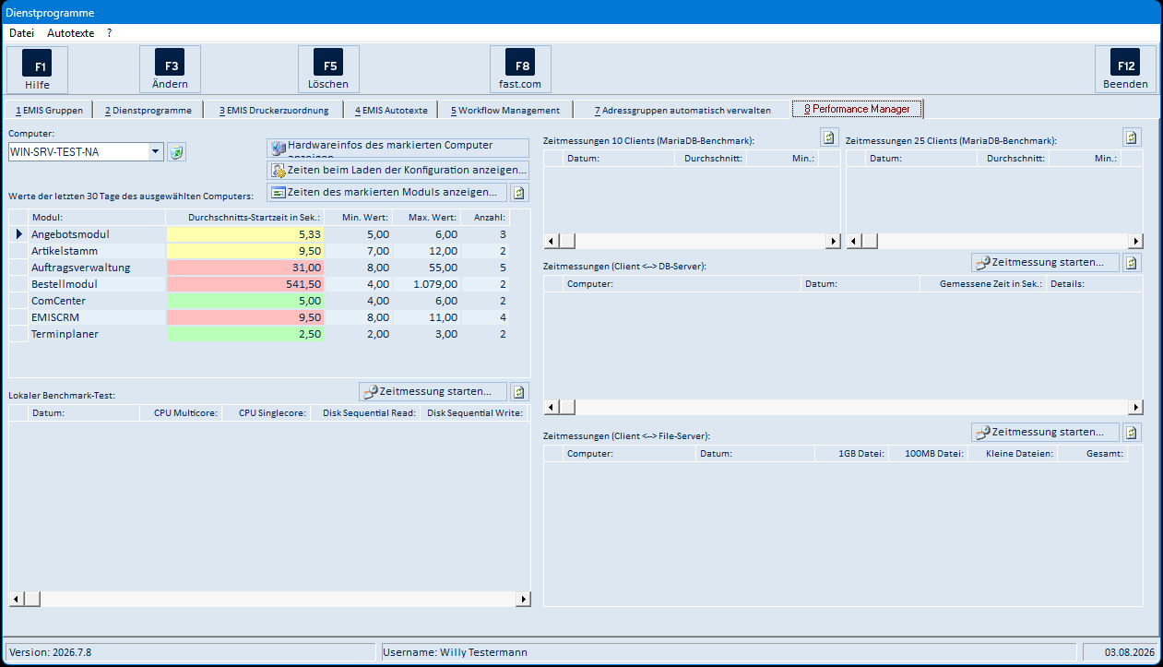Viewport: 1163px width, 667px height.
Task: Click the F1 Hilfe toolbar button
Action: (37, 70)
